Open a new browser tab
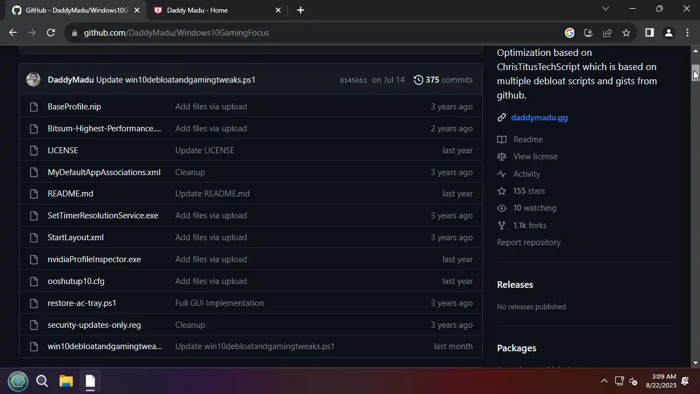 coord(300,10)
